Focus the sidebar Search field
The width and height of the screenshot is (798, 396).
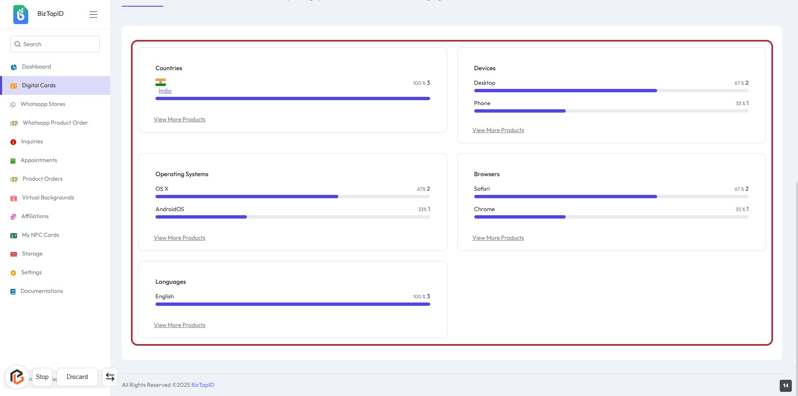pyautogui.click(x=58, y=44)
